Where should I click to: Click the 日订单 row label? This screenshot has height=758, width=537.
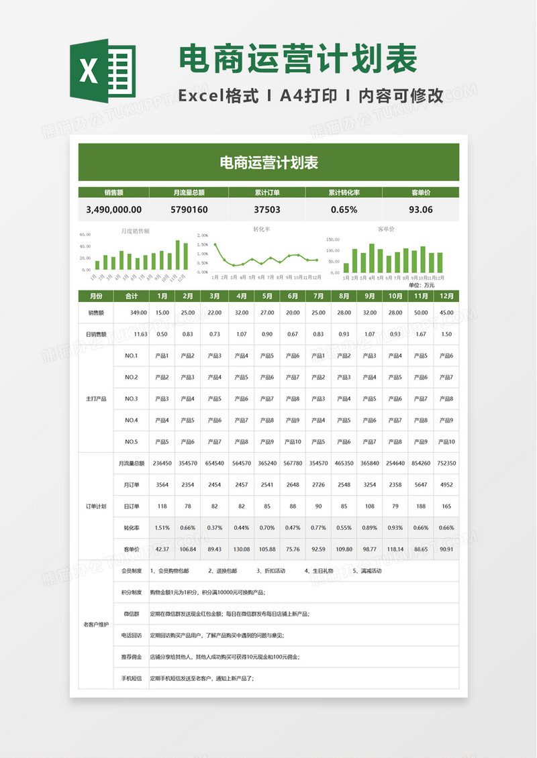[132, 506]
